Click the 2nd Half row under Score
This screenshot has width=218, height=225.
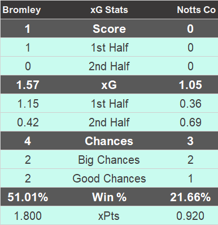tap(109, 66)
